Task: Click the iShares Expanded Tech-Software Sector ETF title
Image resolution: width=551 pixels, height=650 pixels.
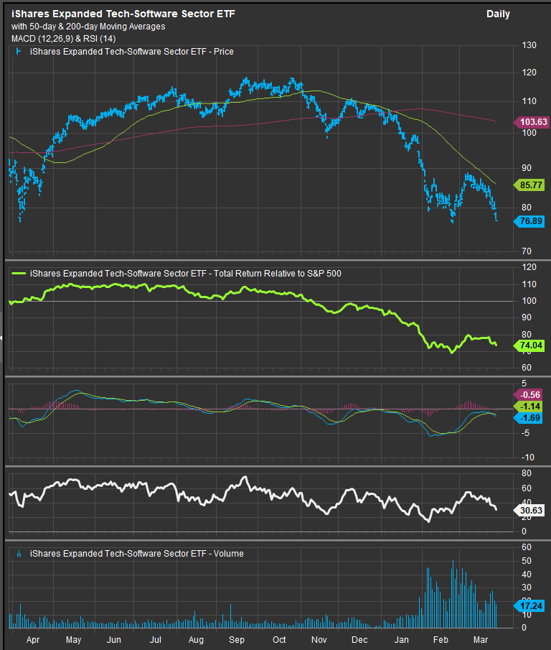Action: pyautogui.click(x=123, y=14)
